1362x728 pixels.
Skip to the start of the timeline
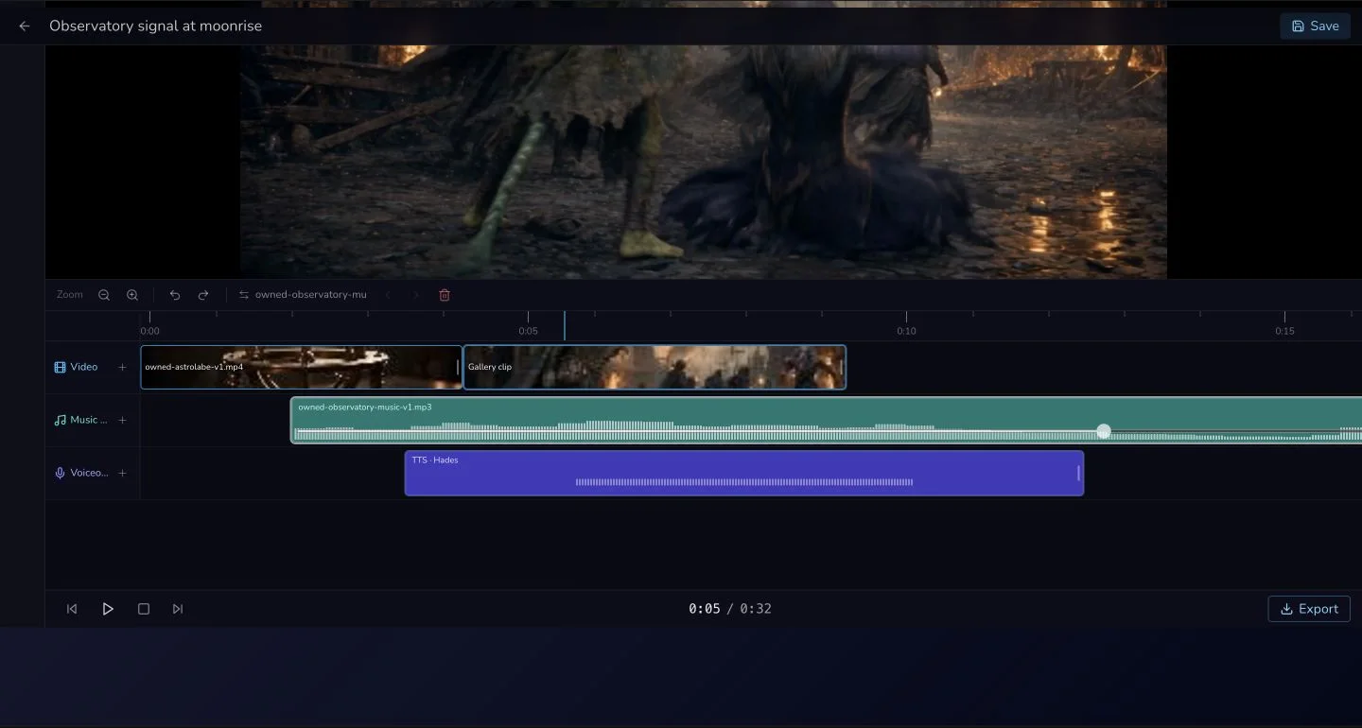coord(72,609)
